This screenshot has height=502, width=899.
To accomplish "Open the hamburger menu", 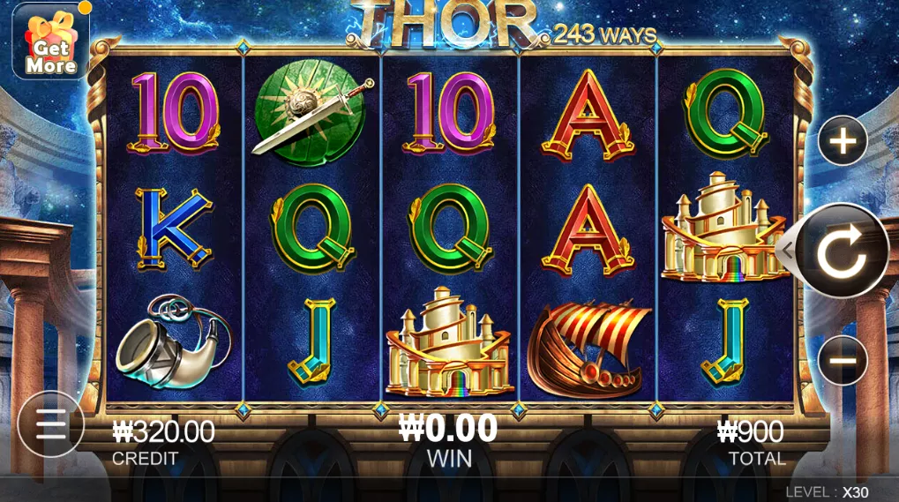I will pos(51,424).
